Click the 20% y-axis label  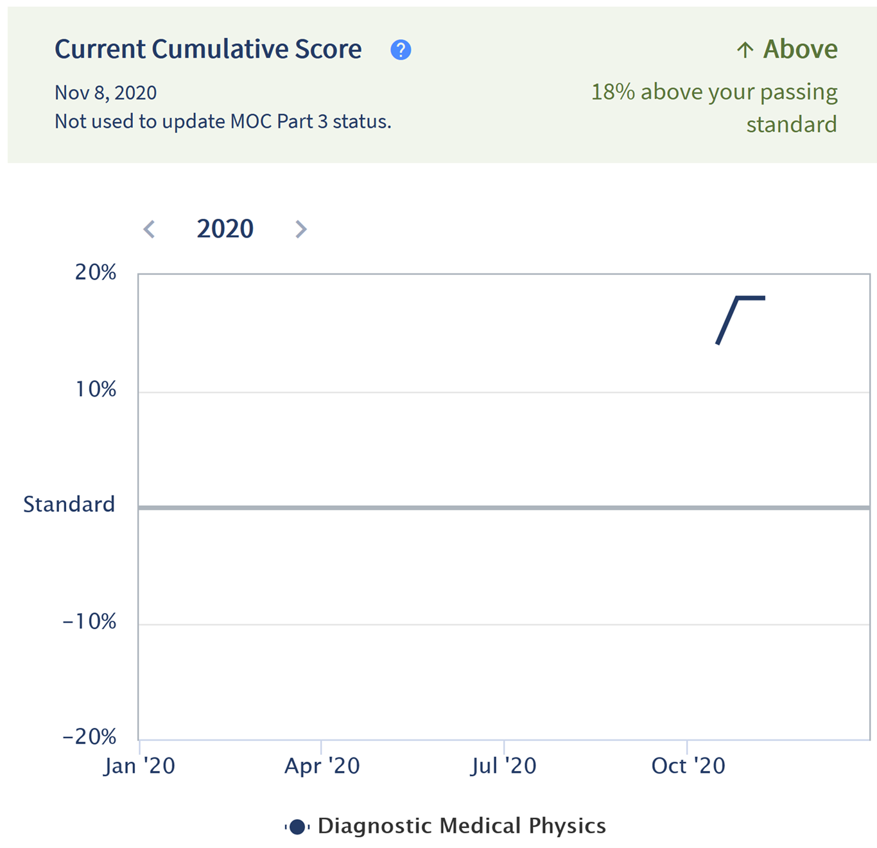96,272
